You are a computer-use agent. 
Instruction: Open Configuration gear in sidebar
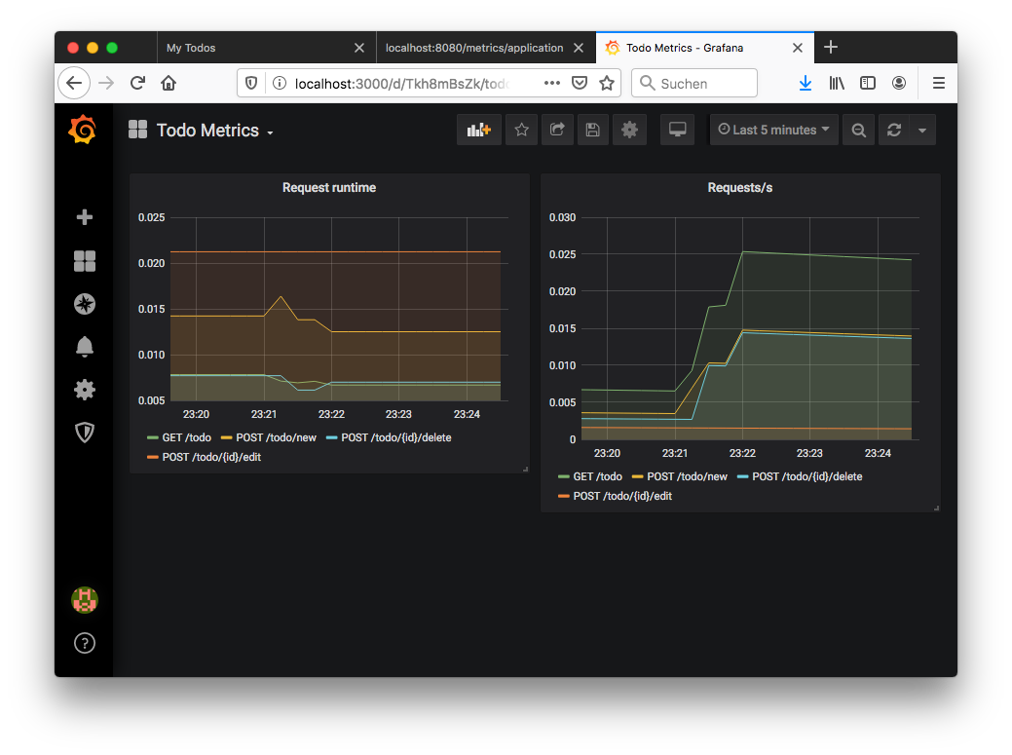tap(85, 390)
